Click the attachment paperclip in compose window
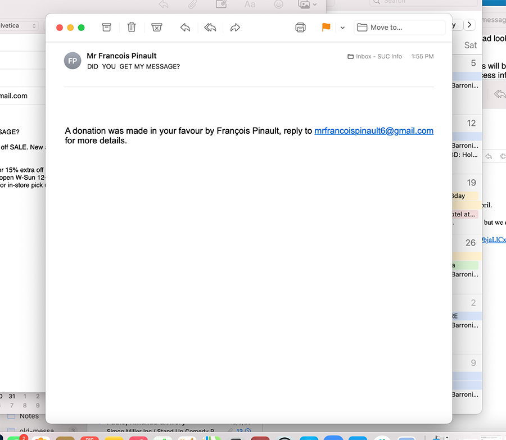Screen dimensions: 506x440 click(x=193, y=4)
